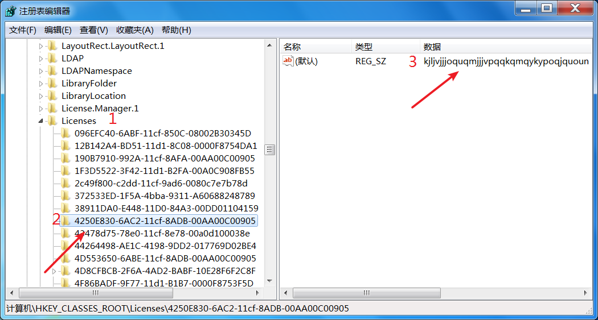Select key 096EFC40-6ABF-11cf-850C-08002B30345D
The height and width of the screenshot is (320, 598).
pos(163,134)
